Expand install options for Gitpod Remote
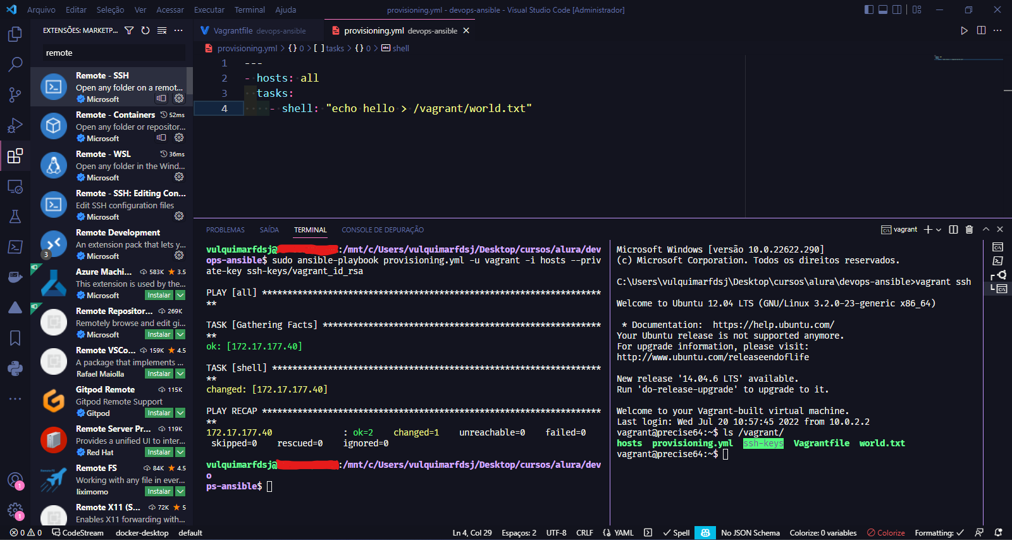The height and width of the screenshot is (540, 1012). tap(180, 413)
